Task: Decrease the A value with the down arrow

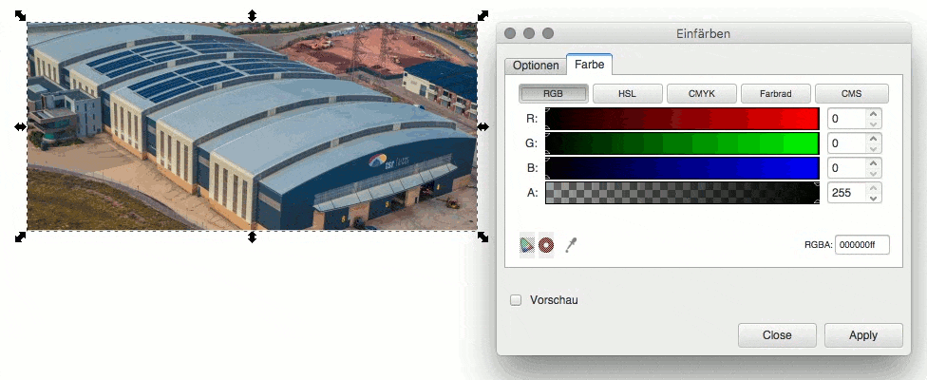Action: click(874, 198)
